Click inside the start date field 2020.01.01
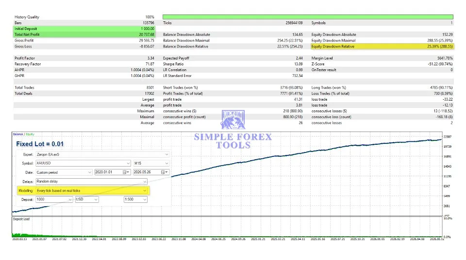Viewport: 466px width, 260px height. (108, 172)
